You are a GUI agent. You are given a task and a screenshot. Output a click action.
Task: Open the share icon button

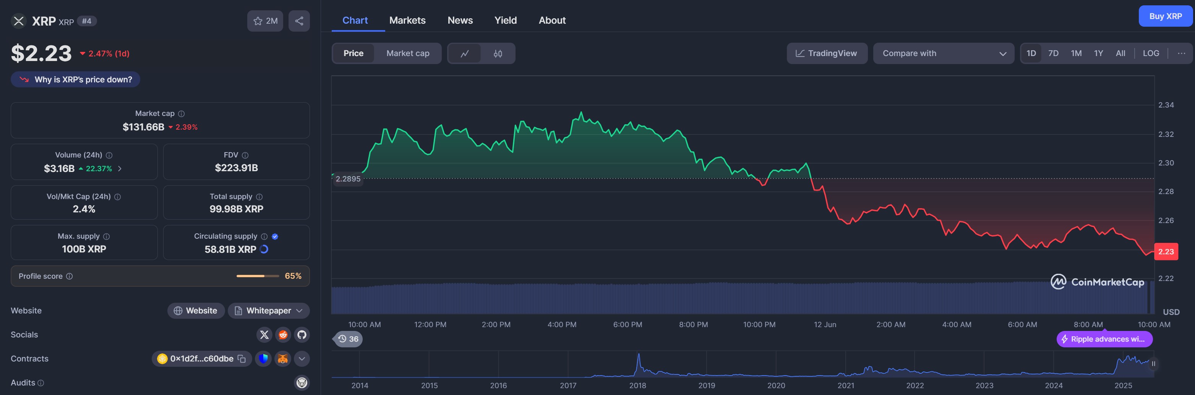[299, 21]
